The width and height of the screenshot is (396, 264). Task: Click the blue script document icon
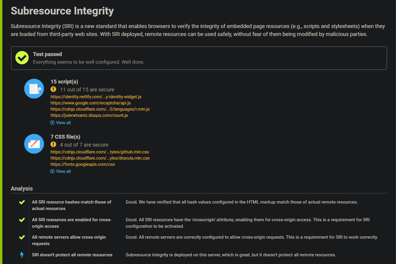34,88
